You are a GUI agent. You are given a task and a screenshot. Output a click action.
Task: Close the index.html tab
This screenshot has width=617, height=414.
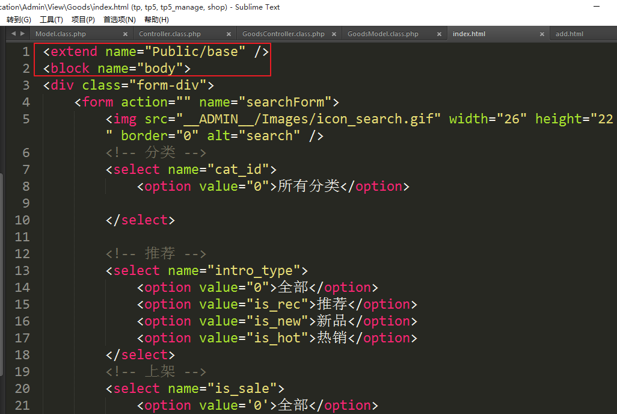(541, 34)
